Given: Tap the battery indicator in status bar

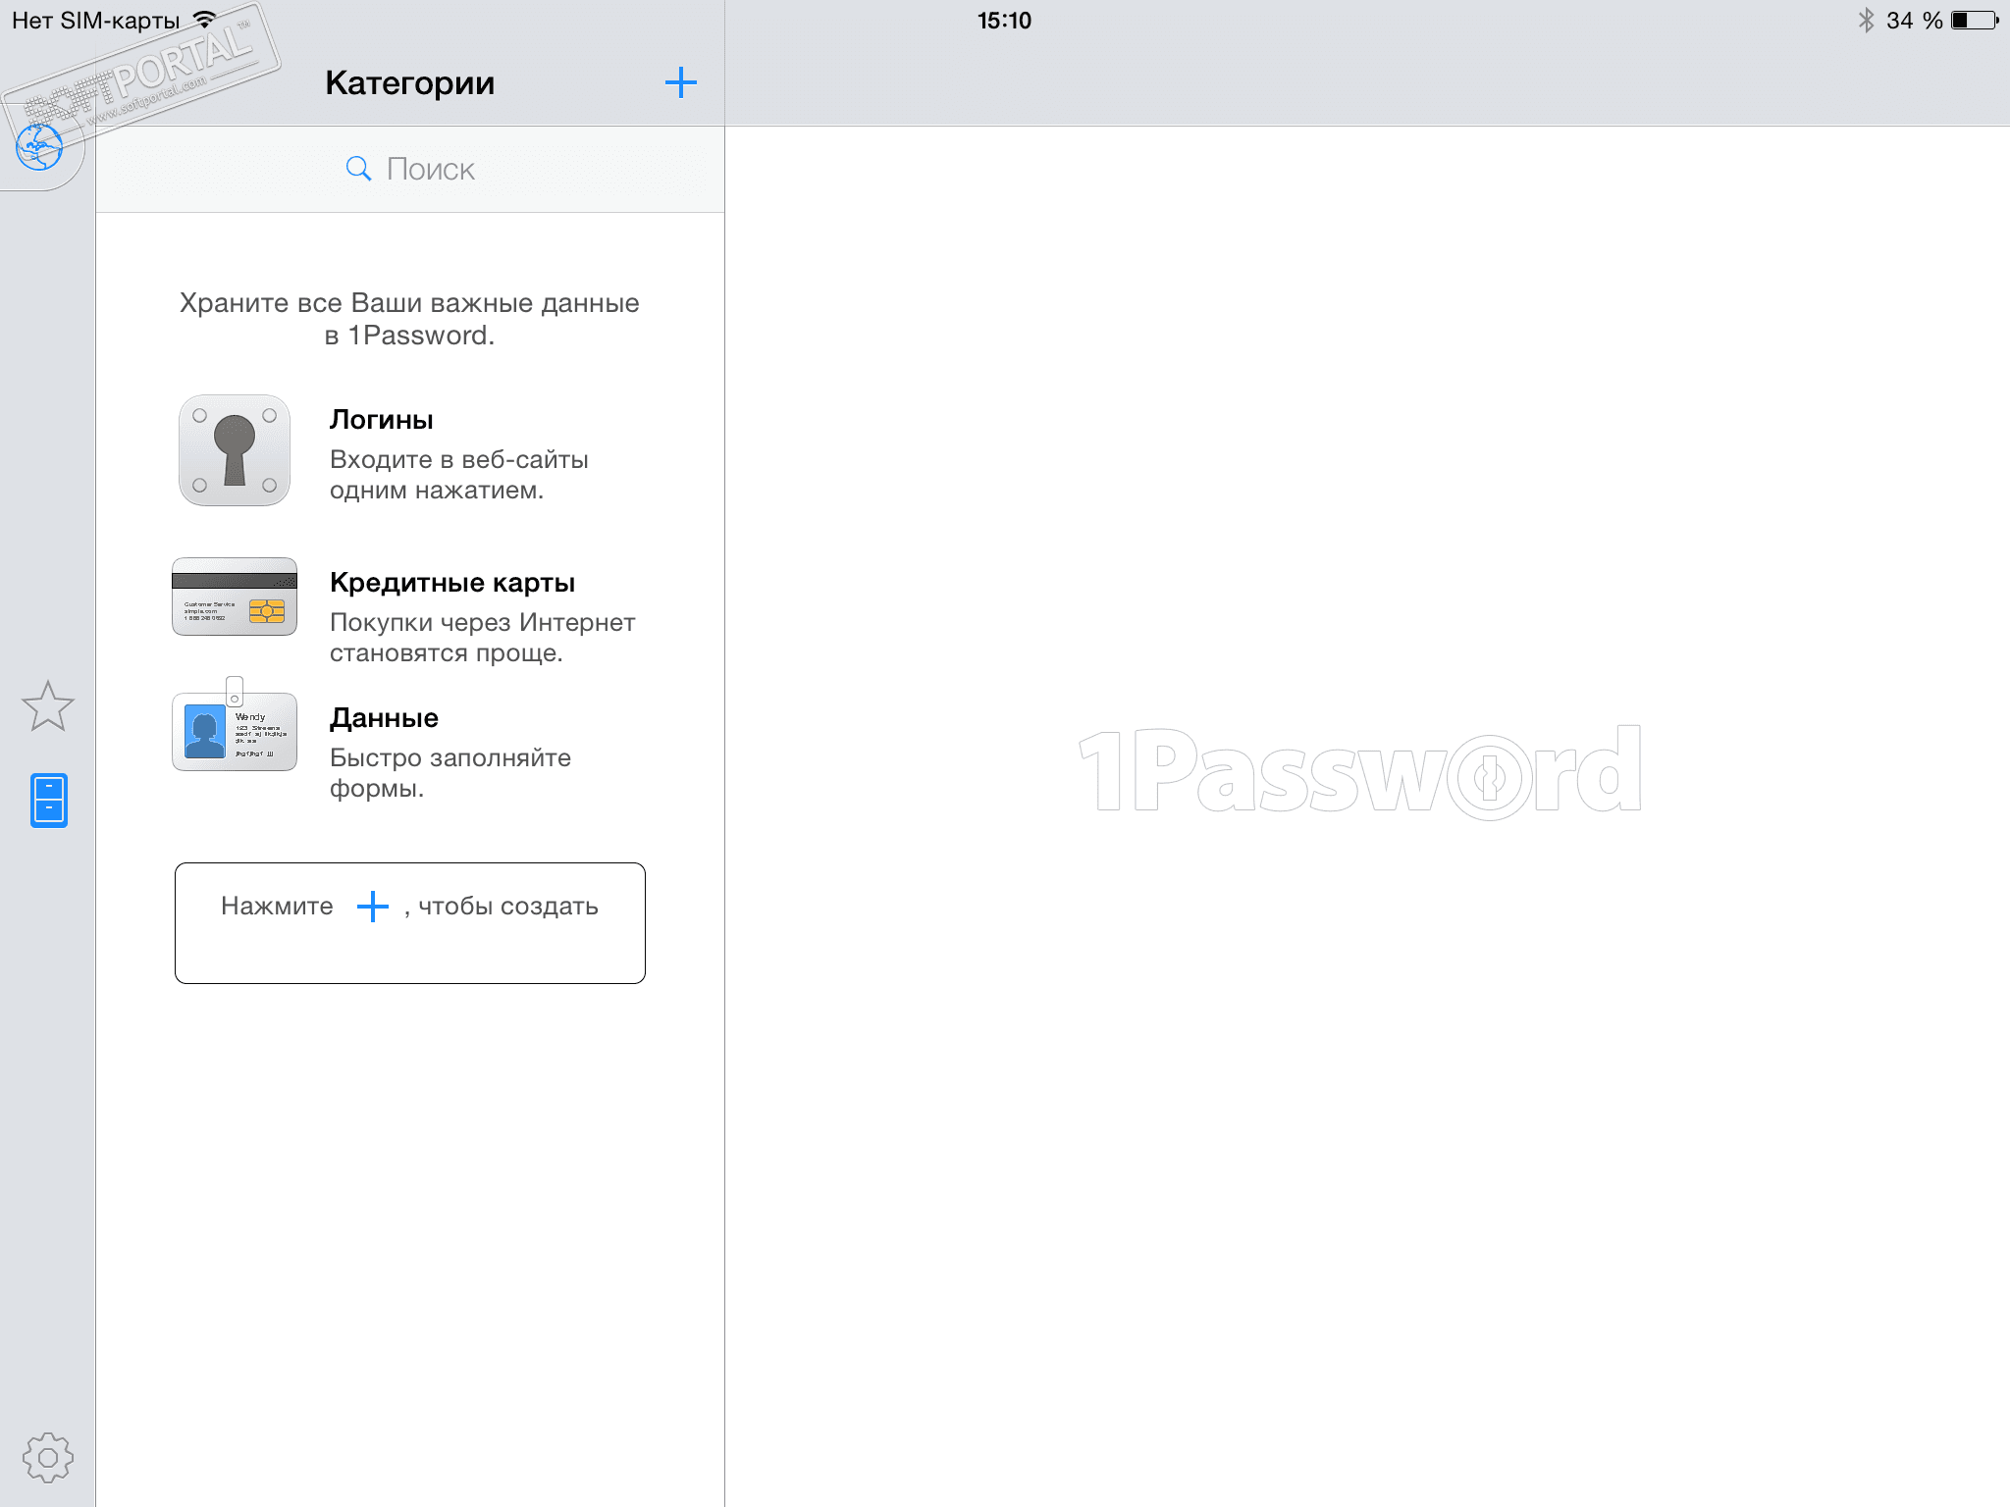Looking at the screenshot, I should click(x=1974, y=21).
